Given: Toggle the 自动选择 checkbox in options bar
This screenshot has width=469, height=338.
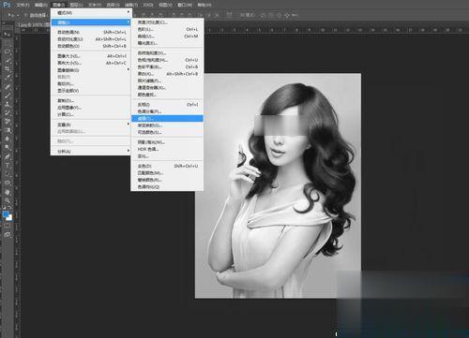Looking at the screenshot, I should coord(26,15).
